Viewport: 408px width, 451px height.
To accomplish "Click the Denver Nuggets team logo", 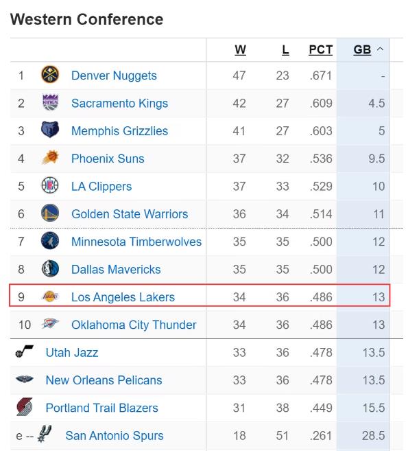I will coord(50,75).
